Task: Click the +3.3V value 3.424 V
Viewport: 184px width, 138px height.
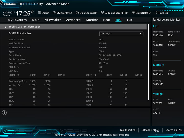Action: pos(157,113)
